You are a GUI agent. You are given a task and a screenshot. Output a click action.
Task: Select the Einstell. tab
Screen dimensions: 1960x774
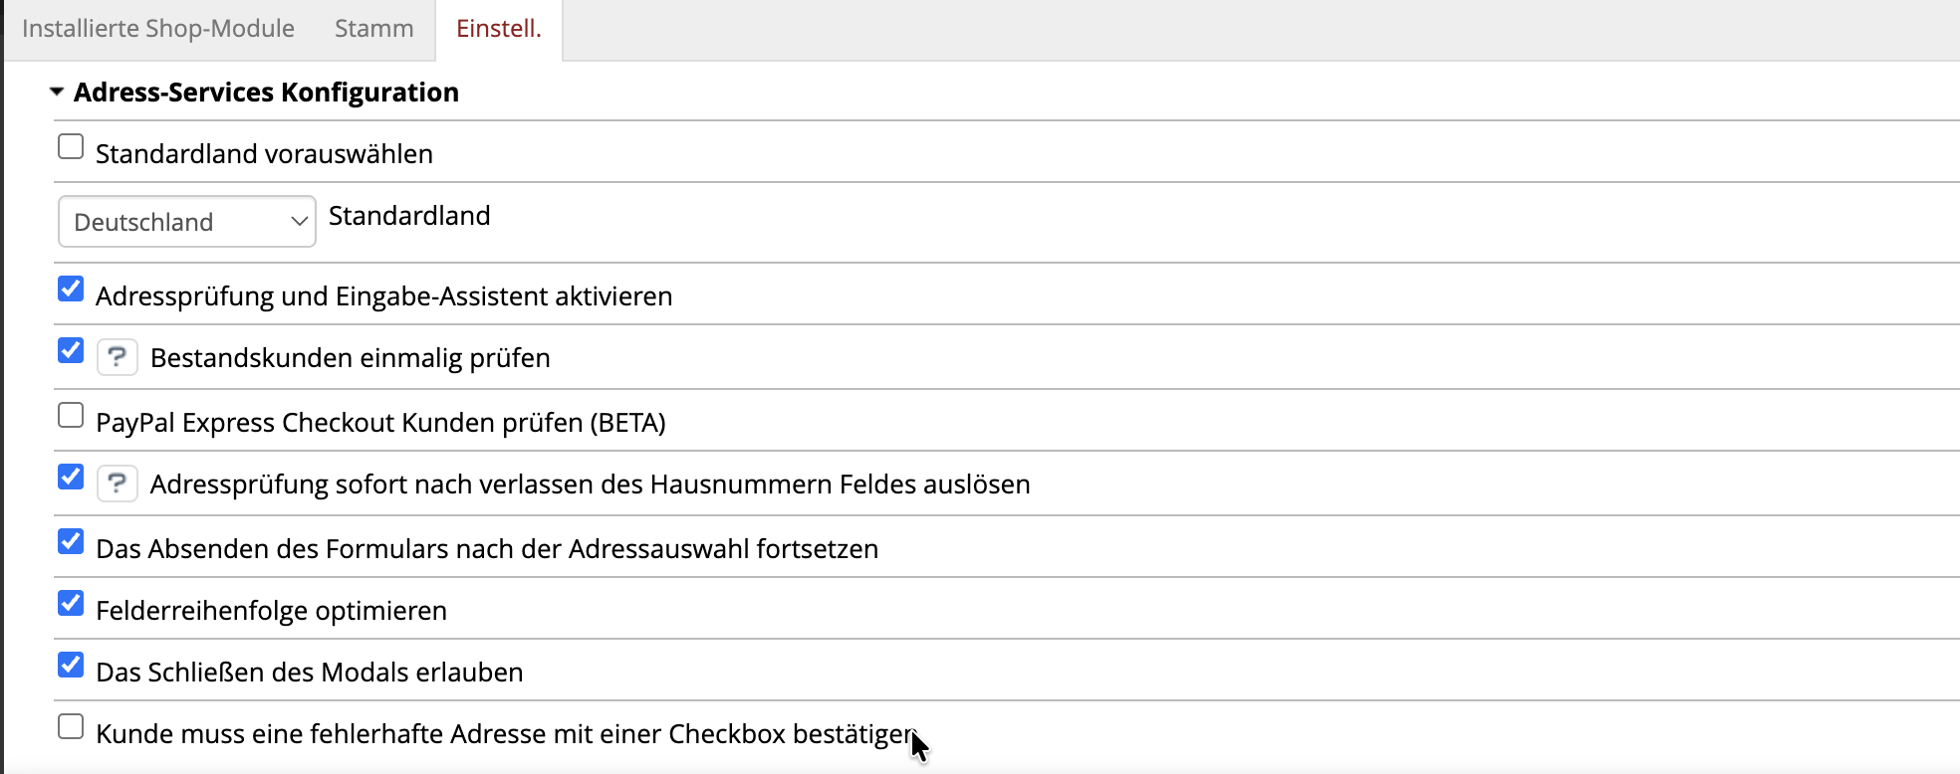coord(499,29)
